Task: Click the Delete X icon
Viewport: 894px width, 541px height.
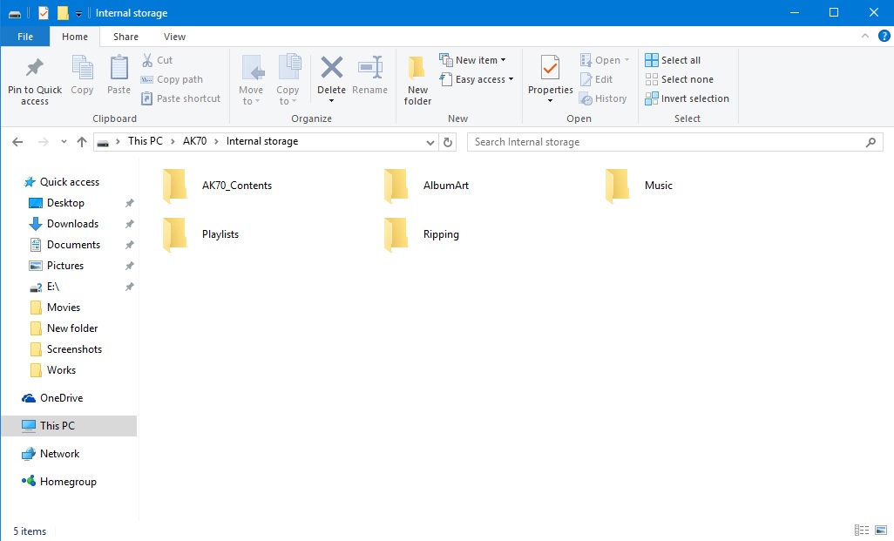Action: coord(331,67)
